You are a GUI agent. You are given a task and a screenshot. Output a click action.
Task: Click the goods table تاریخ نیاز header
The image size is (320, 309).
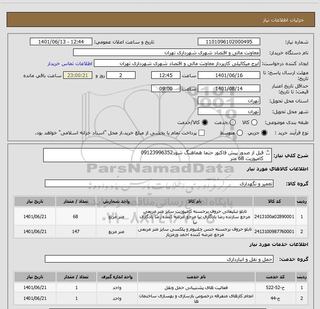click(35, 201)
